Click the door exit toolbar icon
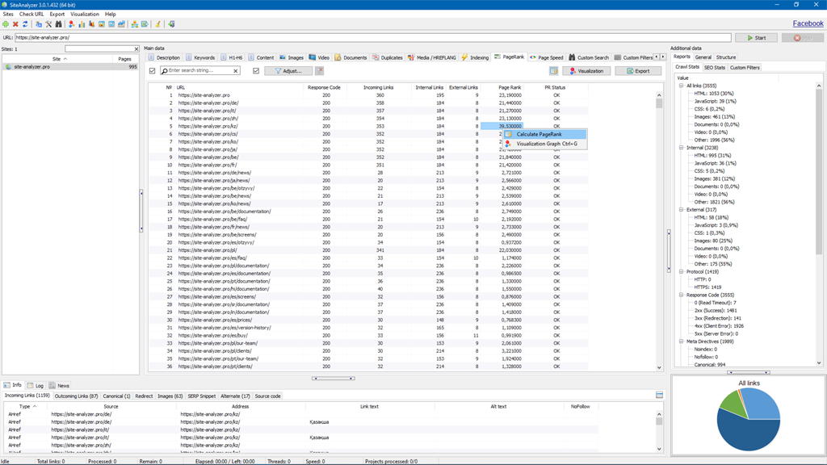827x465 pixels. (x=171, y=24)
